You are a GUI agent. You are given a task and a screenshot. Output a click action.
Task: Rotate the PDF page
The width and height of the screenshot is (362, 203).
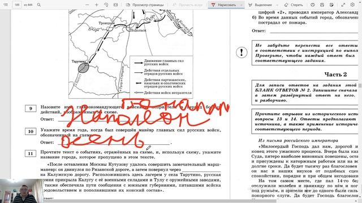pyautogui.click(x=106, y=5)
